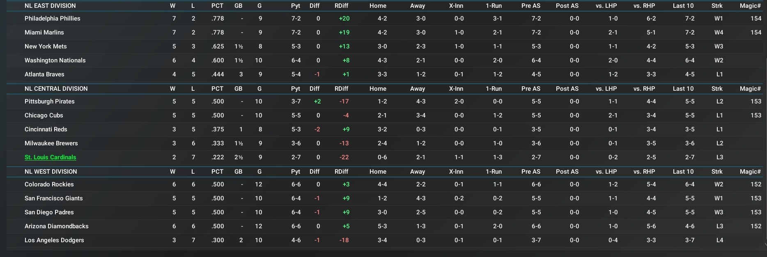The height and width of the screenshot is (257, 767).
Task: Select San Francisco Giants in standings
Action: tap(53, 198)
